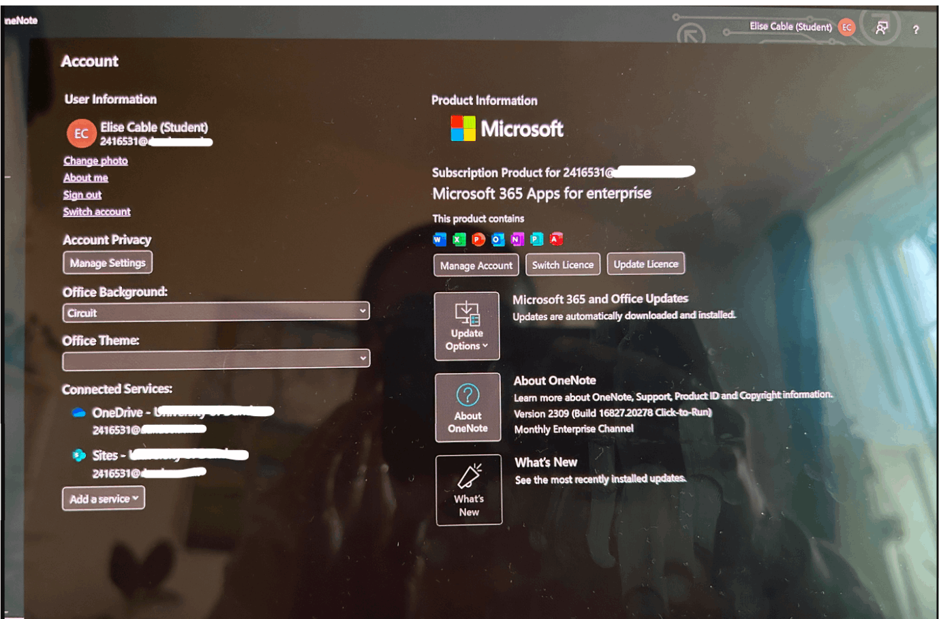Click the Change photo link

[x=95, y=161]
